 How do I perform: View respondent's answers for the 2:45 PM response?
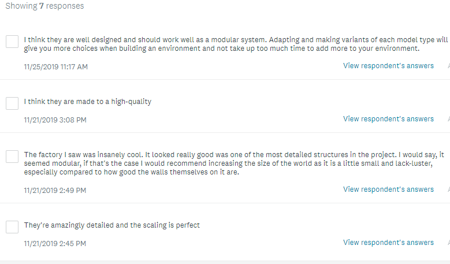tap(388, 243)
